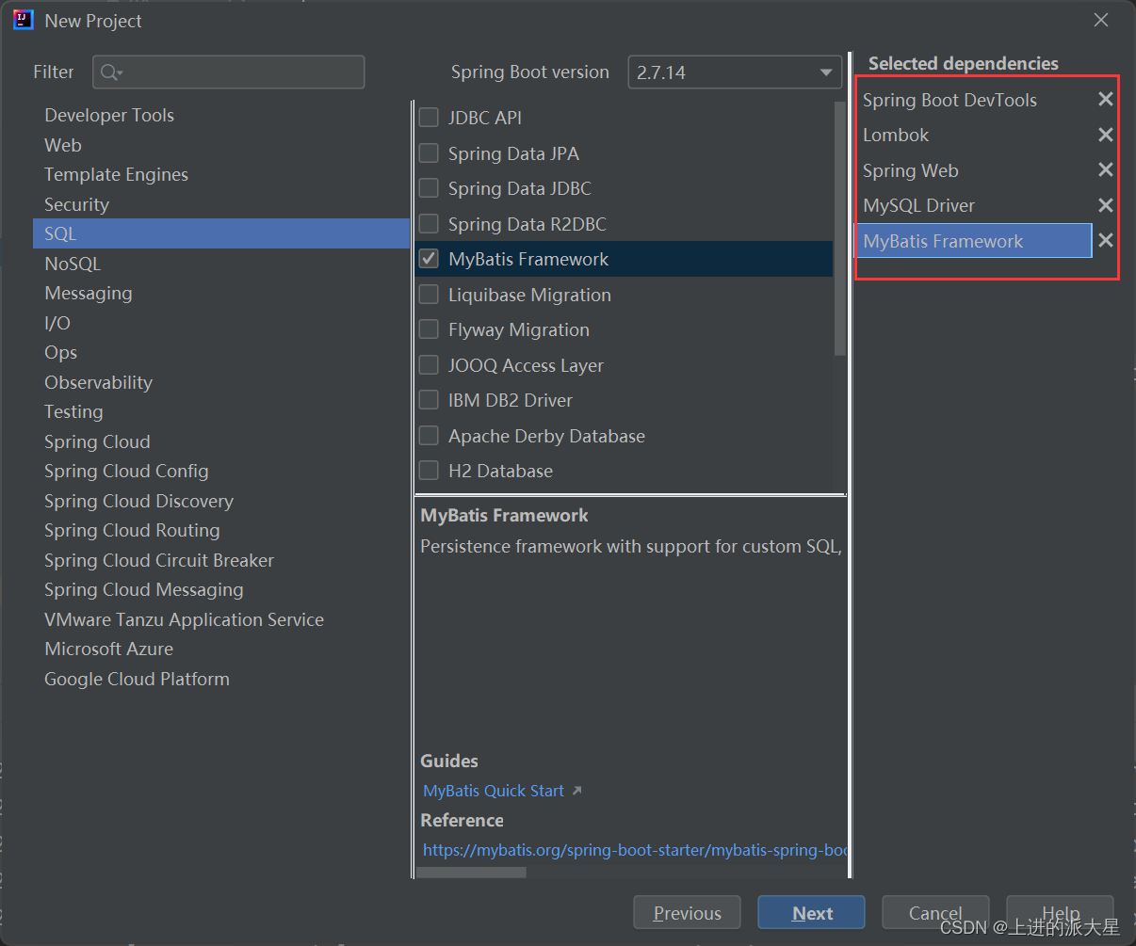
Task: Check the Flyway Migration checkbox
Action: 429,329
